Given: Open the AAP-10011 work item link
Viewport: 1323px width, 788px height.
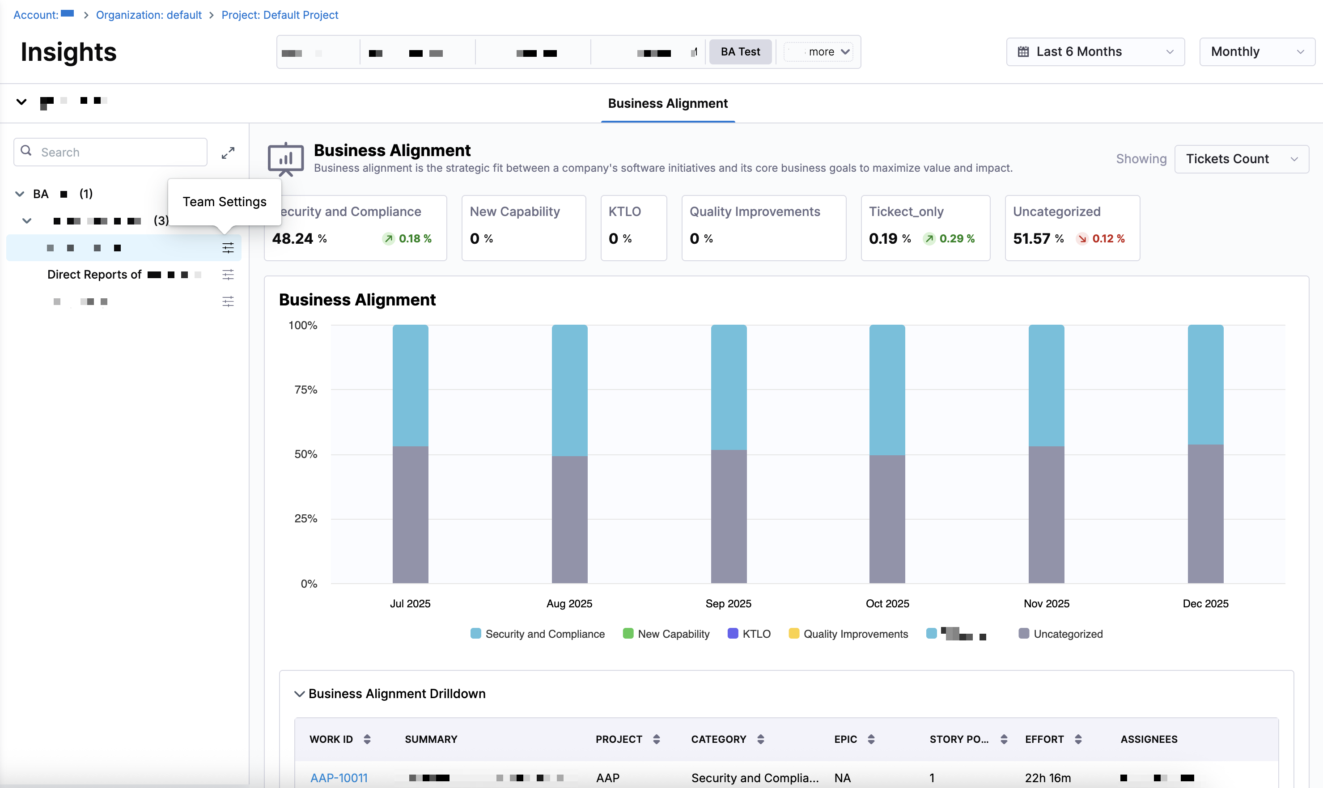Looking at the screenshot, I should click(339, 778).
